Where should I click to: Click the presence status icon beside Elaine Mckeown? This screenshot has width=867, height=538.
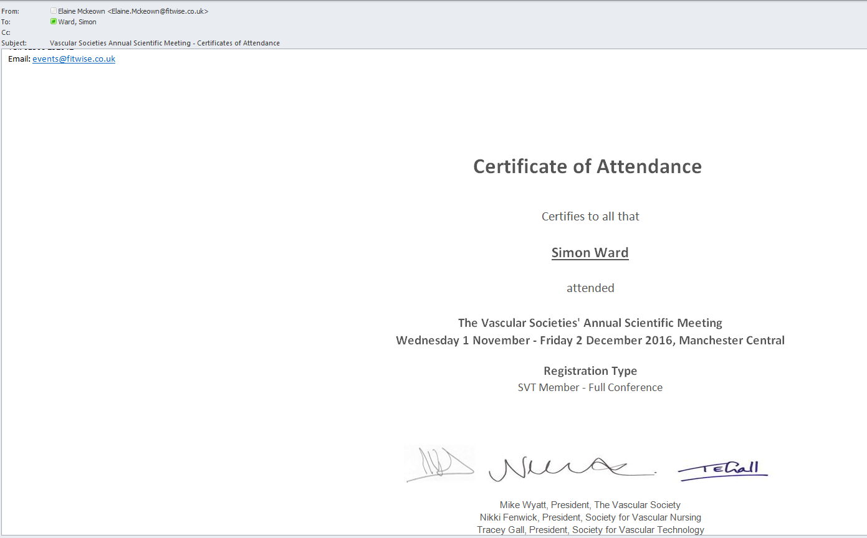[x=54, y=11]
